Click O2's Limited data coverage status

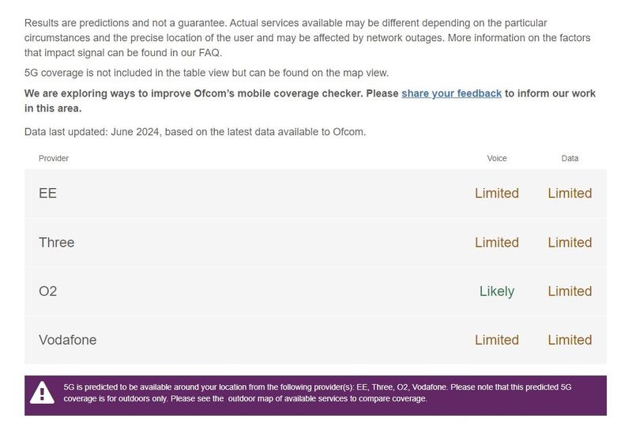tap(570, 292)
